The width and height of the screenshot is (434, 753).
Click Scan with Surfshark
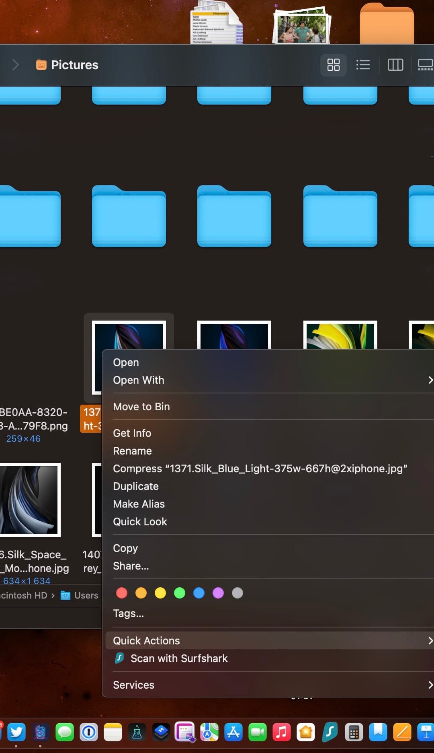point(179,658)
